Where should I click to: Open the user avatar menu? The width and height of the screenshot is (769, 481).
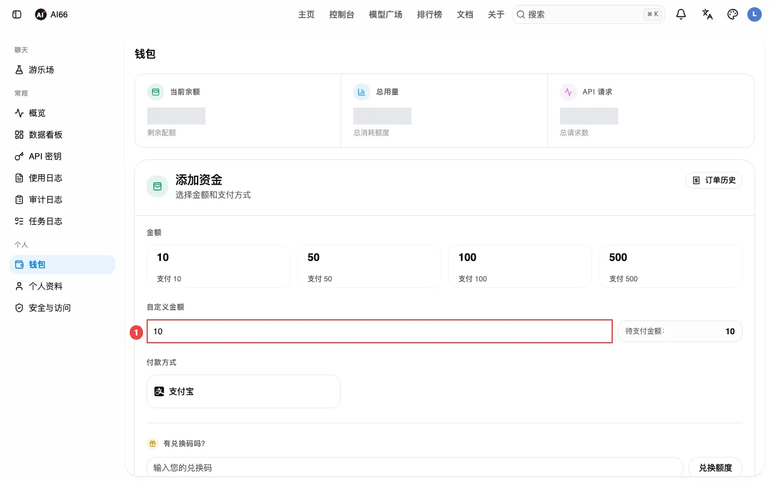pyautogui.click(x=755, y=14)
